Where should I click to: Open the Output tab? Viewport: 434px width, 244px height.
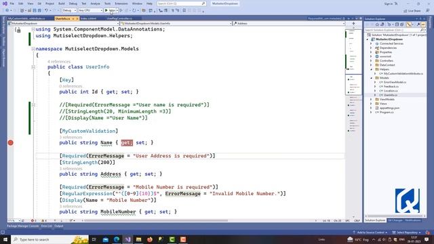(59, 226)
